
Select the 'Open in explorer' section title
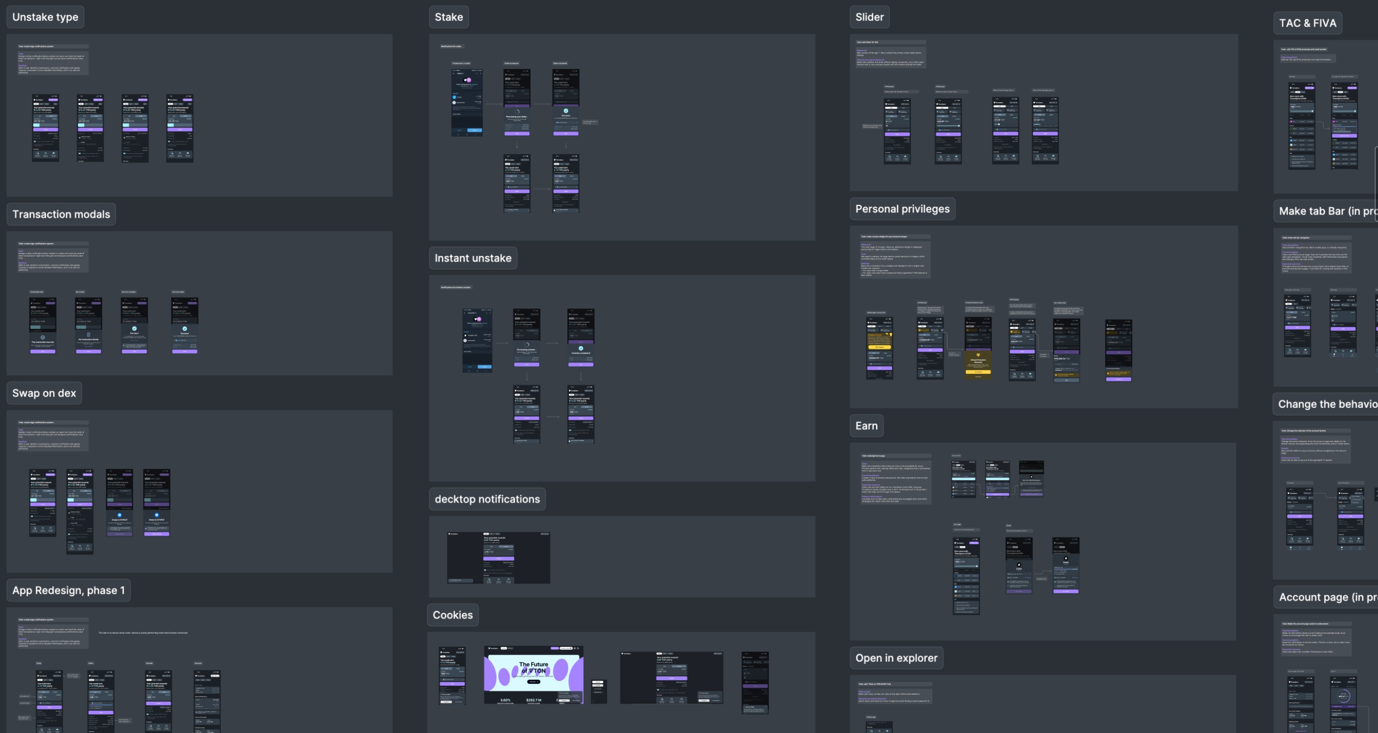click(896, 658)
